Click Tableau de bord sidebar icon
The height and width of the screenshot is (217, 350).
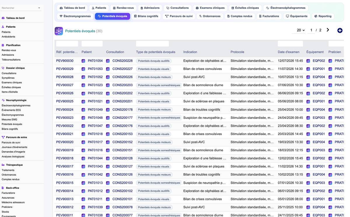(x=3, y=18)
